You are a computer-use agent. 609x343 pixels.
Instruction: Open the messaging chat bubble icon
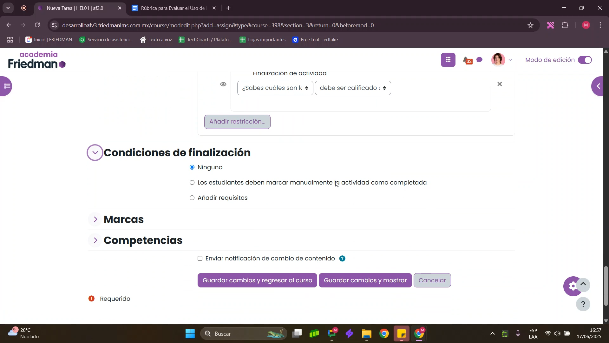(x=480, y=60)
